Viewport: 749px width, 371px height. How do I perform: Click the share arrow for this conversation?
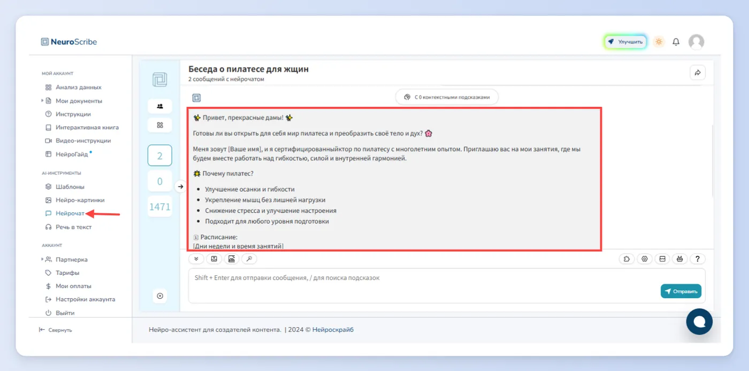click(698, 73)
